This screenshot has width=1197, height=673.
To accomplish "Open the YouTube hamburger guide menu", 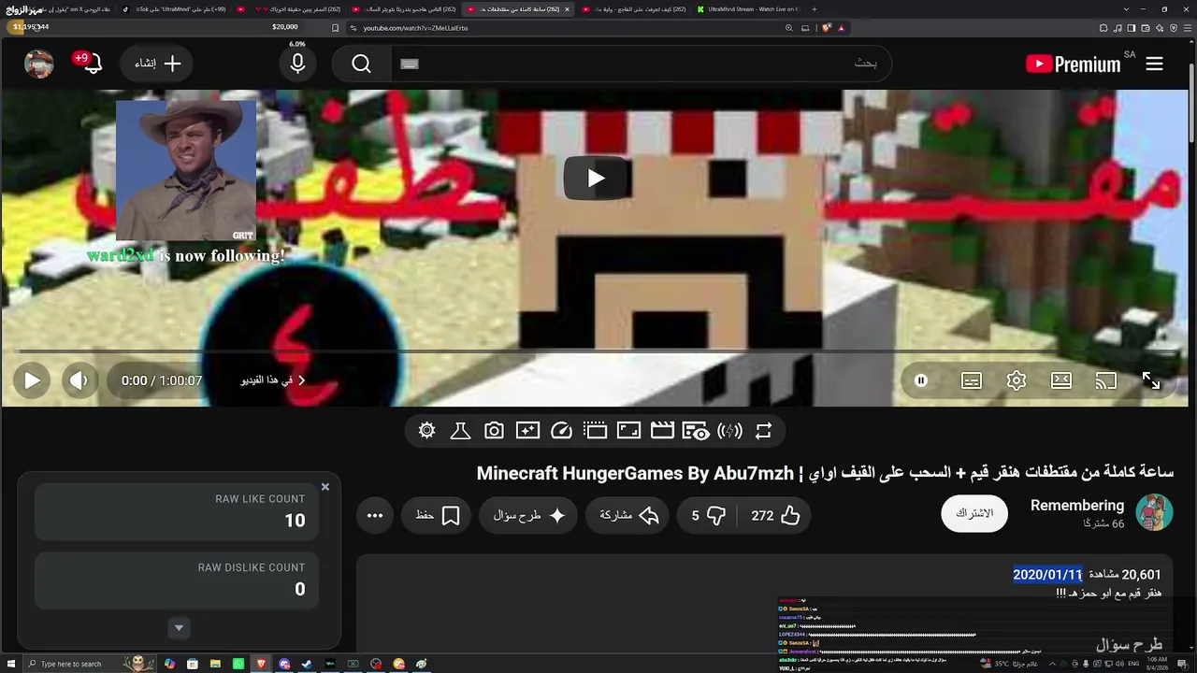I will point(1154,64).
